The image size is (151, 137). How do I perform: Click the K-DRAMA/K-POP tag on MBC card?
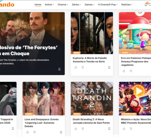coord(129,114)
